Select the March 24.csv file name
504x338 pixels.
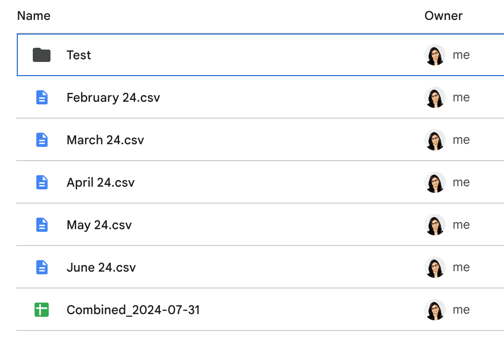(105, 140)
